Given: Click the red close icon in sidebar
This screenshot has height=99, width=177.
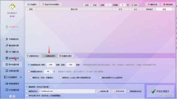Looking at the screenshot, I should pyautogui.click(x=14, y=96).
